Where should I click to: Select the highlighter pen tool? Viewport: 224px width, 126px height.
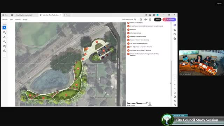[x=4, y=37]
